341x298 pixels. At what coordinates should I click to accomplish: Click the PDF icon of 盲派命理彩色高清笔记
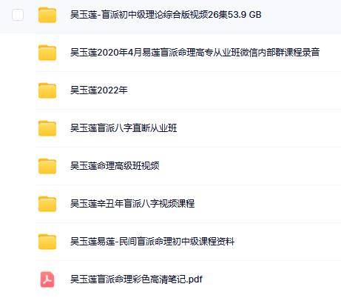click(47, 279)
